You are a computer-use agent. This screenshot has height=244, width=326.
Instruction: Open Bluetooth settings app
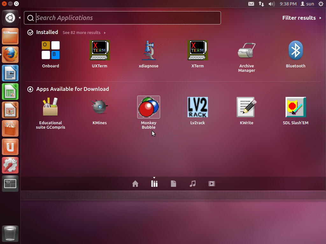point(296,51)
